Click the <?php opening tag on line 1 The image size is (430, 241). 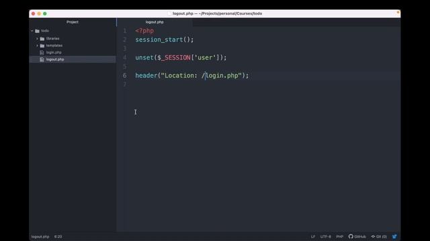[x=144, y=31]
